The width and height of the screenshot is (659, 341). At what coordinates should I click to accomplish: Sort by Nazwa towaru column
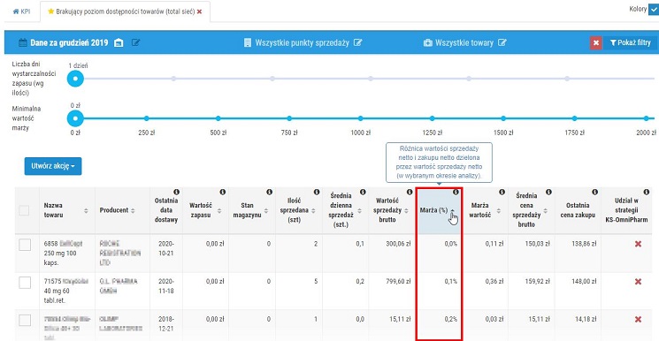[86, 210]
